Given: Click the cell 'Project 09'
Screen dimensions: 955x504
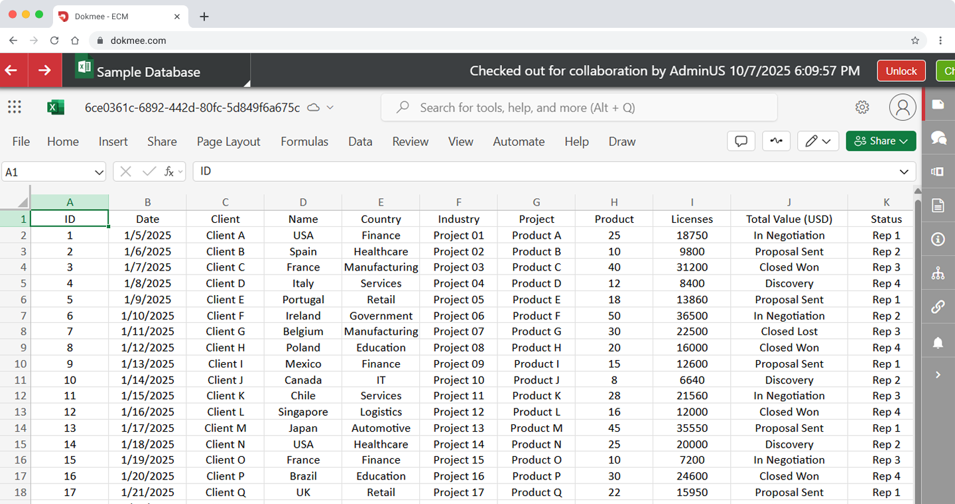Looking at the screenshot, I should (x=459, y=364).
